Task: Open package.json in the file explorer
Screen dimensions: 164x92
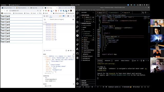Action: [86, 58]
